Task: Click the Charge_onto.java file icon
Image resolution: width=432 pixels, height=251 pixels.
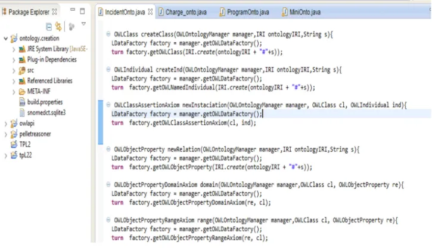Action: point(161,12)
